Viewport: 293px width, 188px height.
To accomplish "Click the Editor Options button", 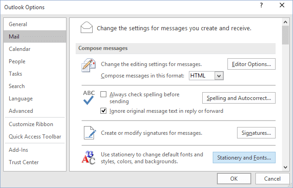I will (x=251, y=64).
